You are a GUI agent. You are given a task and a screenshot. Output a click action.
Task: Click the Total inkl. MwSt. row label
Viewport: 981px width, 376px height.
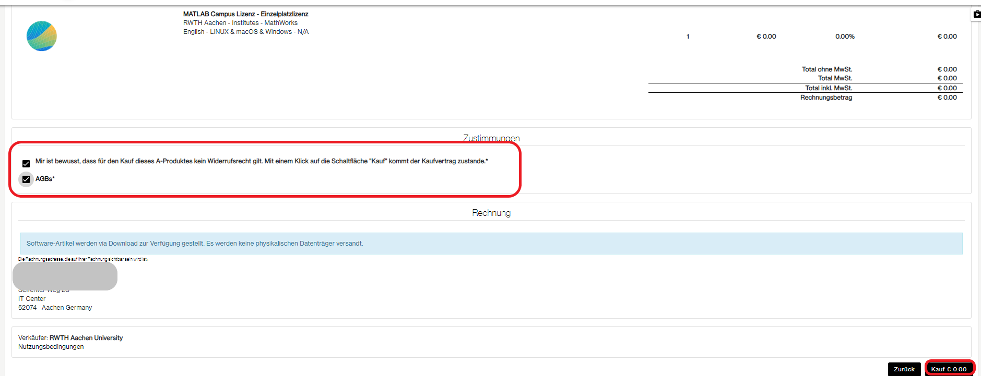(x=828, y=88)
